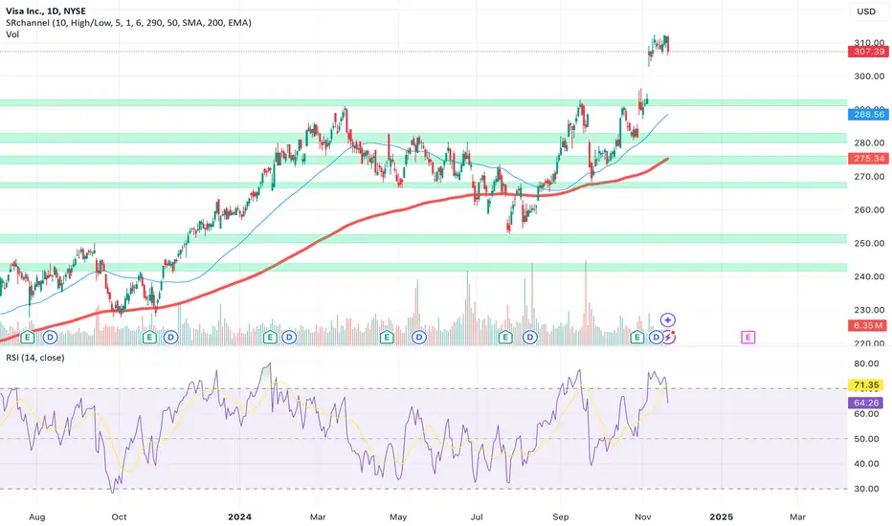Open earnings E marker between 2024 and Mar

point(270,338)
